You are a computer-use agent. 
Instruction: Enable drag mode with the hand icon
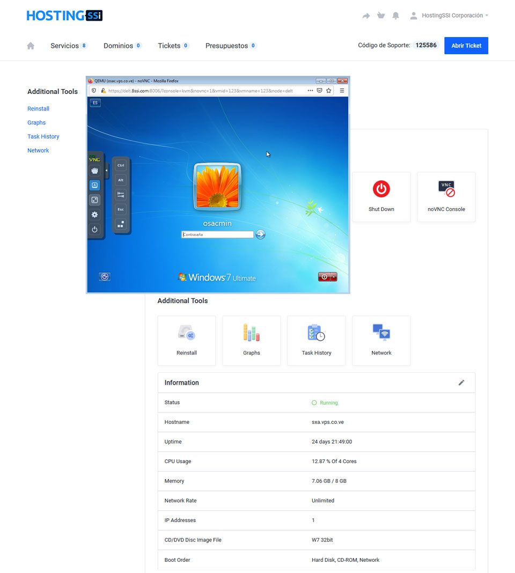coord(94,170)
